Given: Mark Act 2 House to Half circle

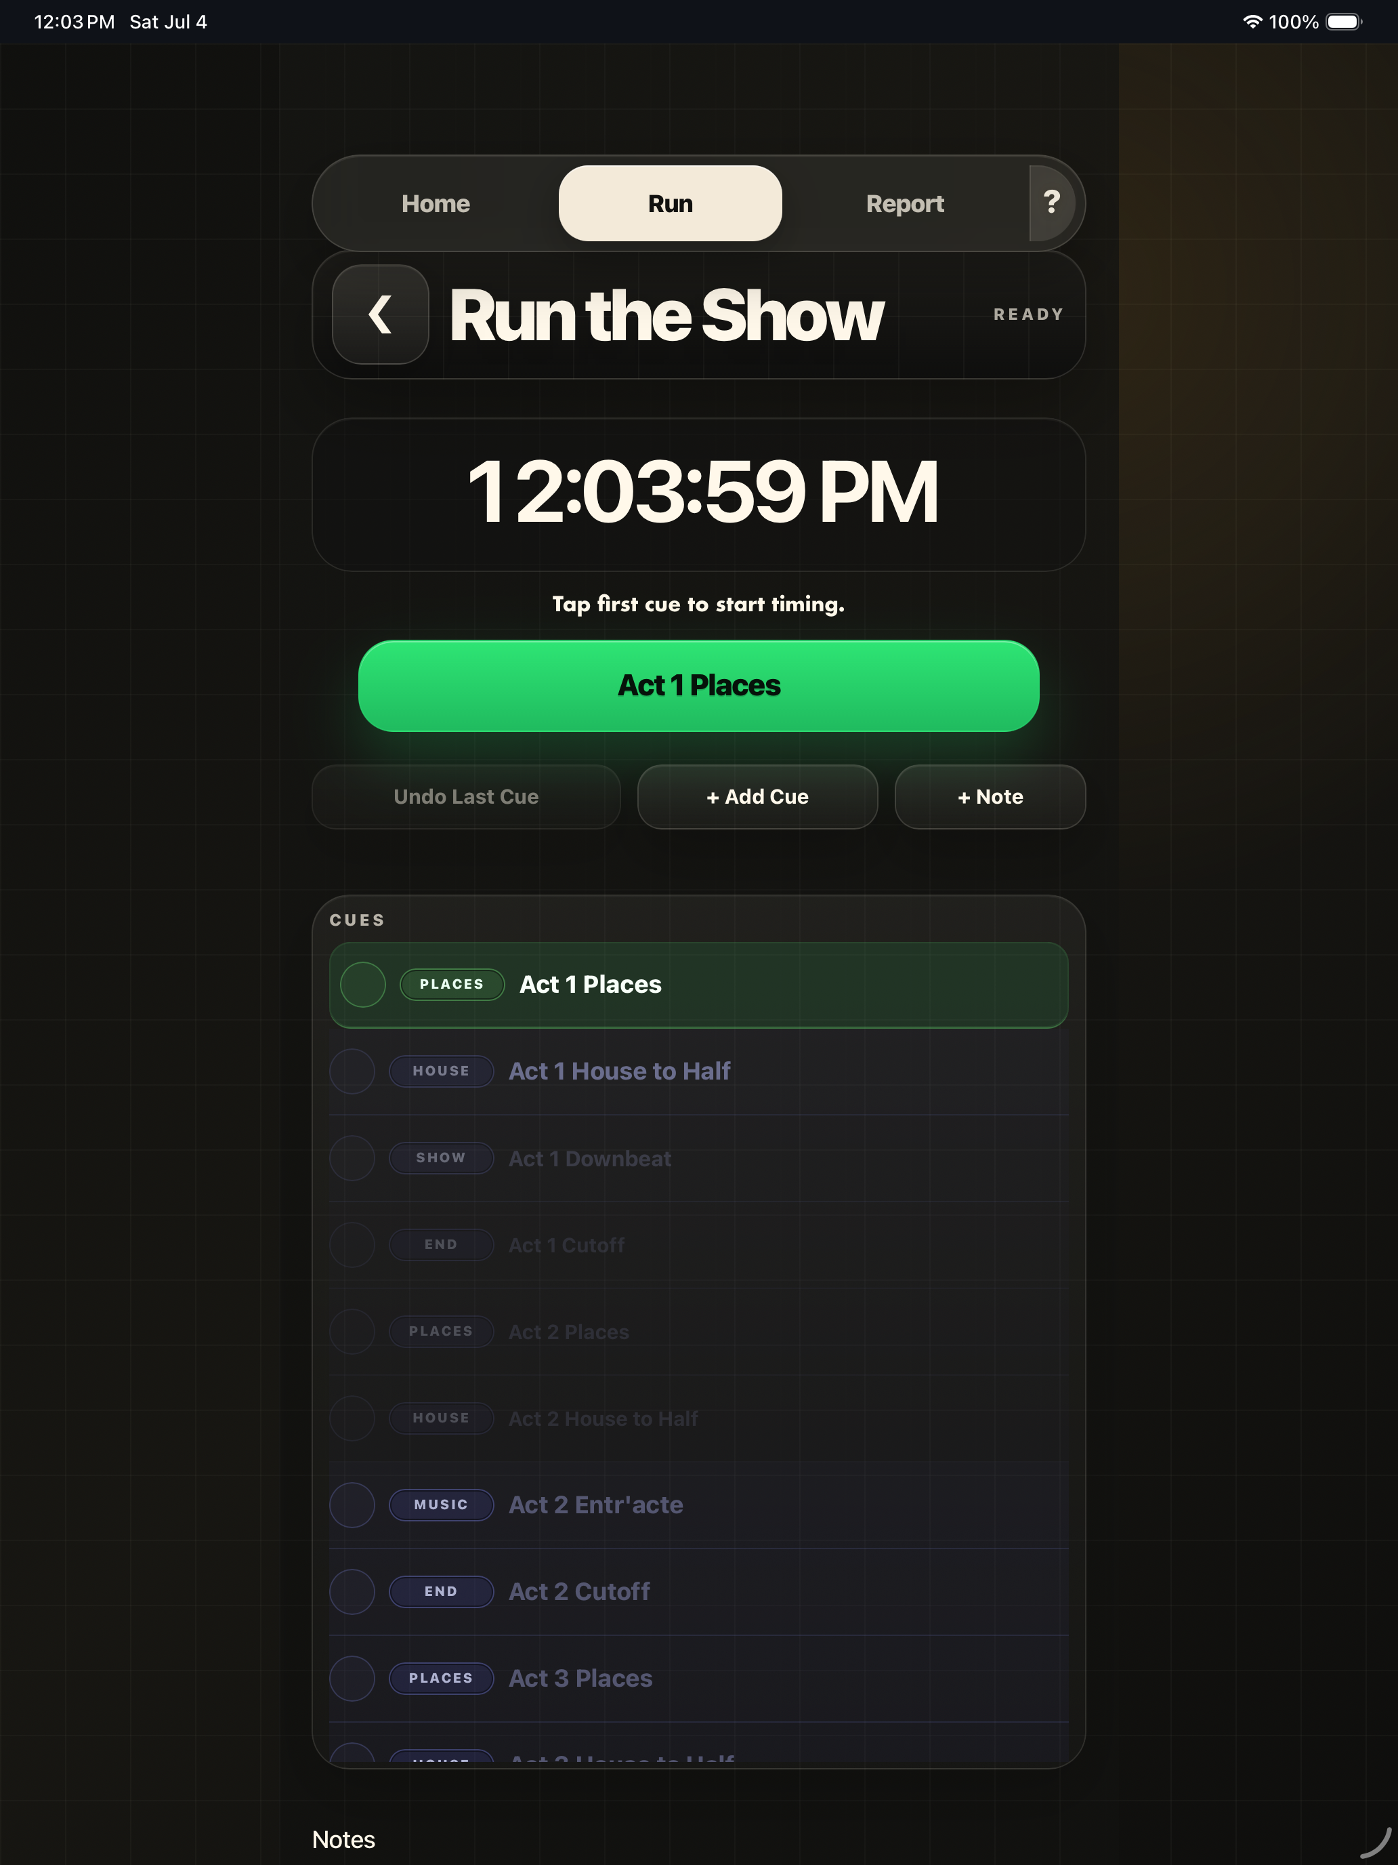Looking at the screenshot, I should point(352,1419).
